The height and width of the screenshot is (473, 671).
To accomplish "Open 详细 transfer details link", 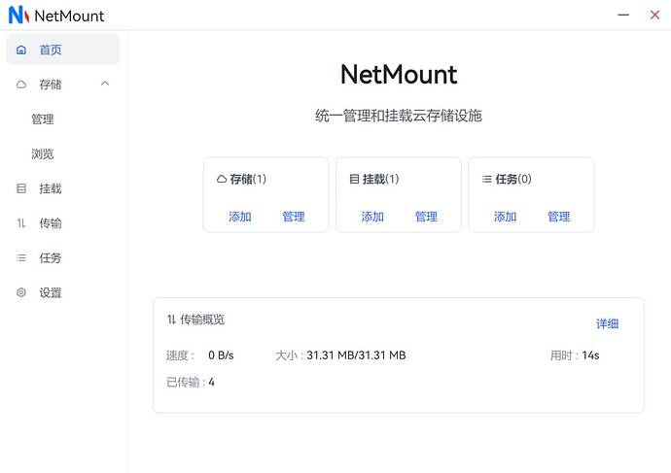I will click(607, 323).
